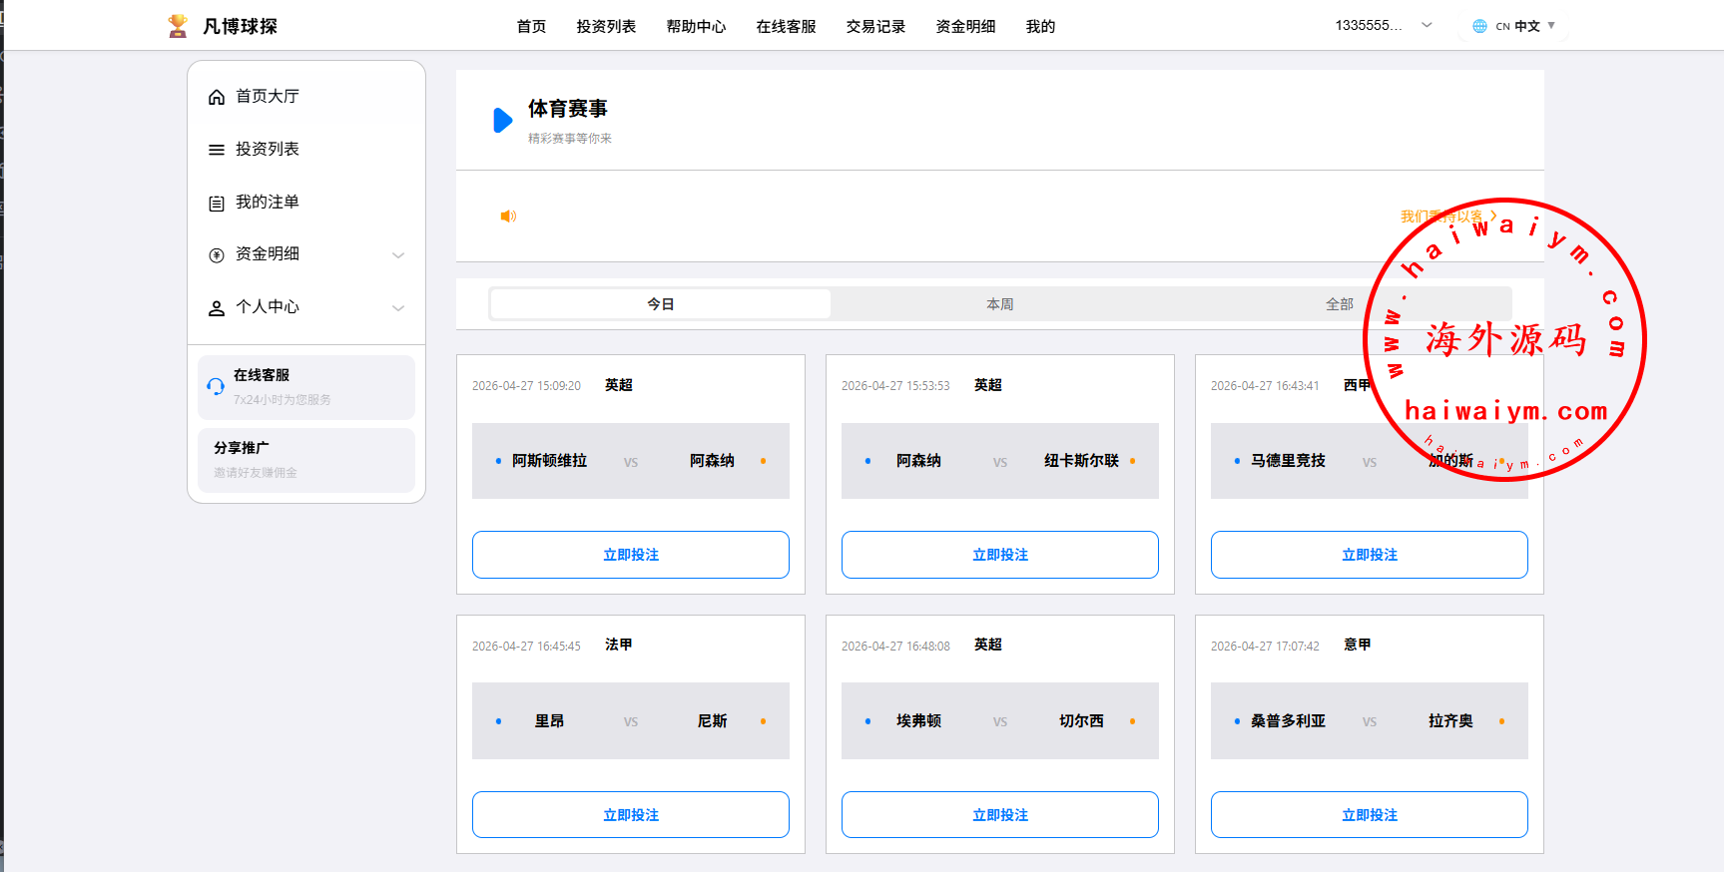The height and width of the screenshot is (872, 1724).
Task: Click the 我的注单 clipboard icon
Action: coord(217,203)
